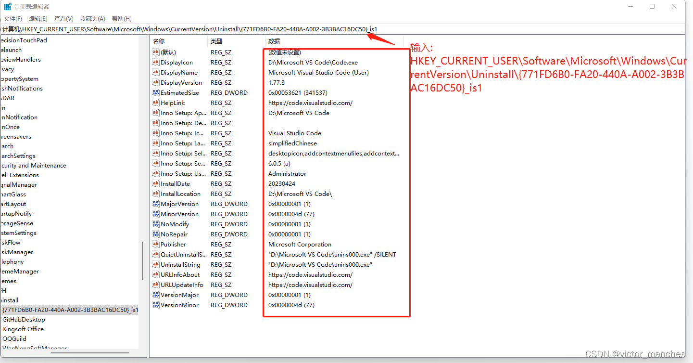This screenshot has width=693, height=363.
Task: Select the NoModify DWORD value icon
Action: click(x=156, y=224)
